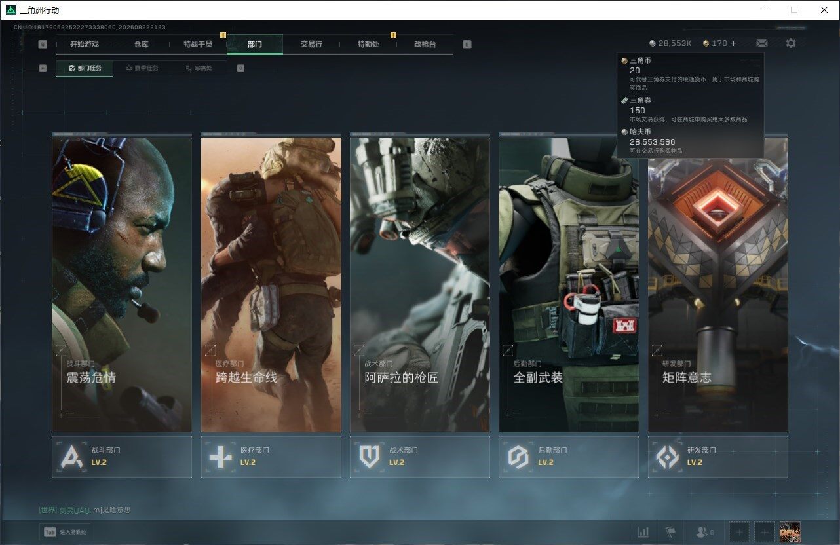This screenshot has width=840, height=545.
Task: Click the 三角洲行动 window title
Action: pyautogui.click(x=39, y=10)
